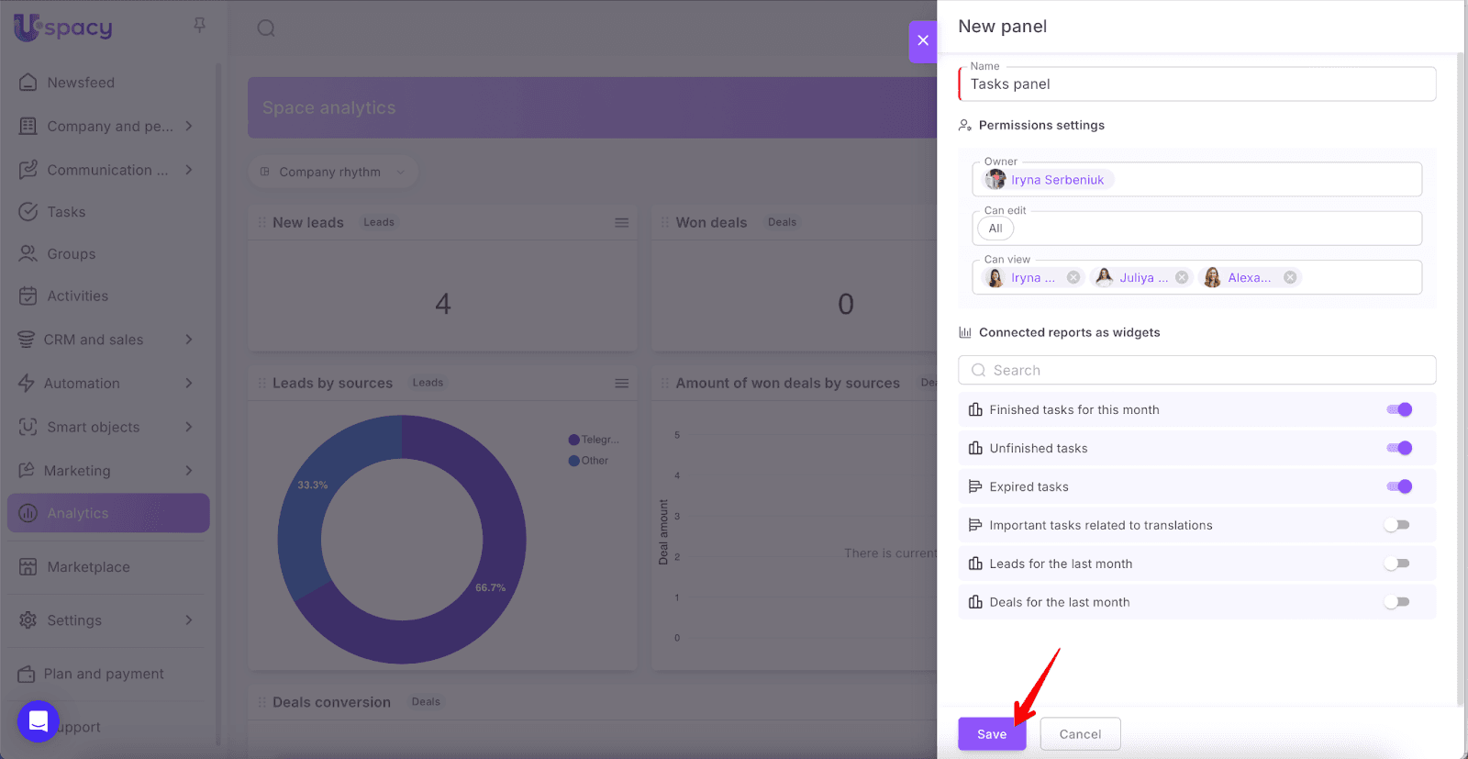Viewport: 1468px width, 759px height.
Task: Click the Uspacy logo
Action: [x=63, y=28]
